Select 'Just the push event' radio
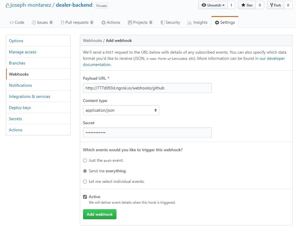296x233 pixels. pos(85,161)
